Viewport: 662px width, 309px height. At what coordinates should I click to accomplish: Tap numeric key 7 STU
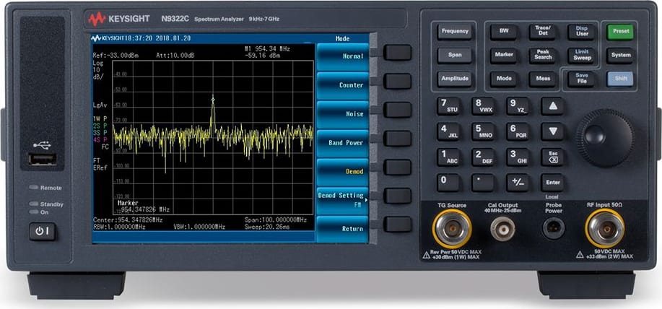point(449,106)
